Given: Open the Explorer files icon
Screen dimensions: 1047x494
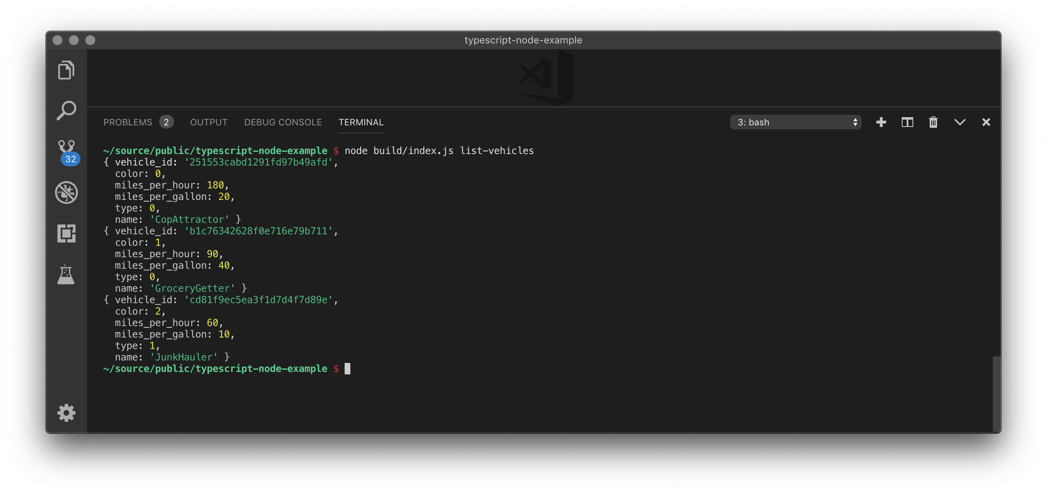Looking at the screenshot, I should coord(66,70).
